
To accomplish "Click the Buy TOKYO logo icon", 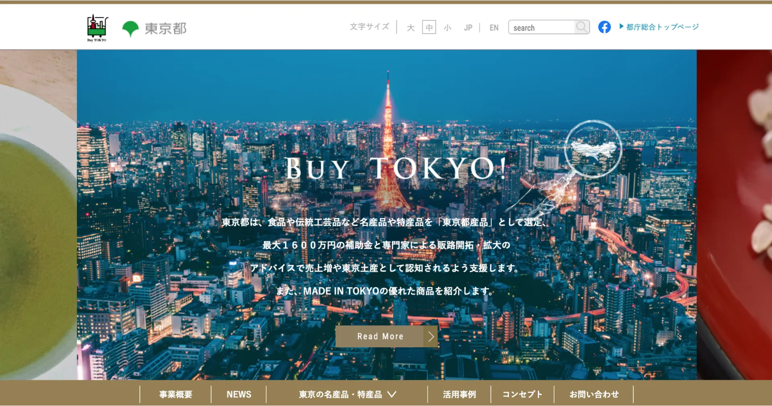I will [x=97, y=28].
